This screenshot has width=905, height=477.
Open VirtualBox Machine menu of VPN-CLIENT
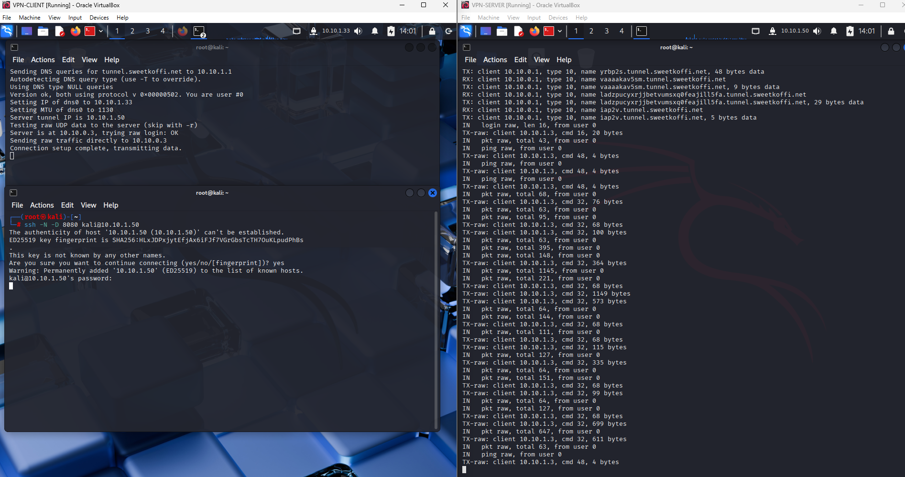pyautogui.click(x=30, y=18)
